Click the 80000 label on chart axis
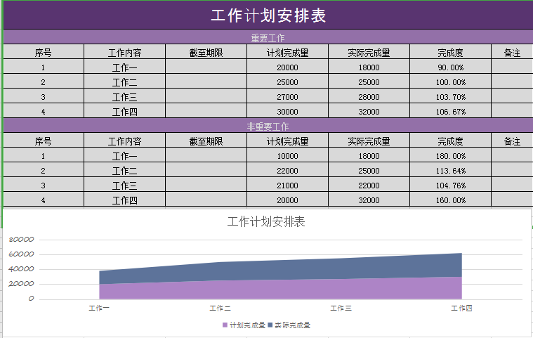533x338 pixels. 22,240
